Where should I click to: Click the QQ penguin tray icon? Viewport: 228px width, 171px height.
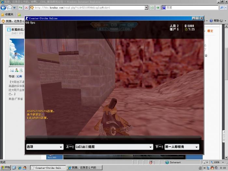[212, 168]
